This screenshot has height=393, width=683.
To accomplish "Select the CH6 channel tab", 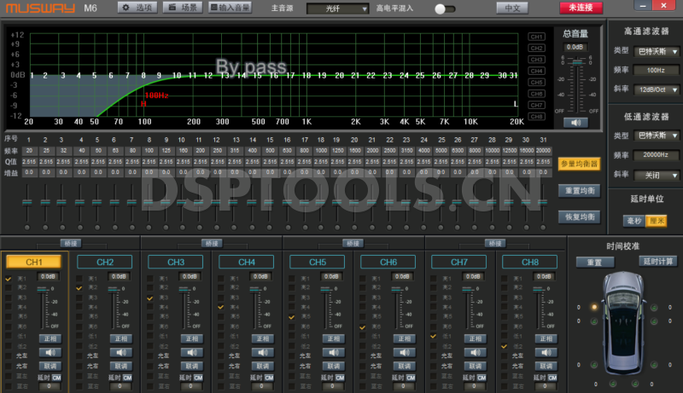I will (388, 262).
